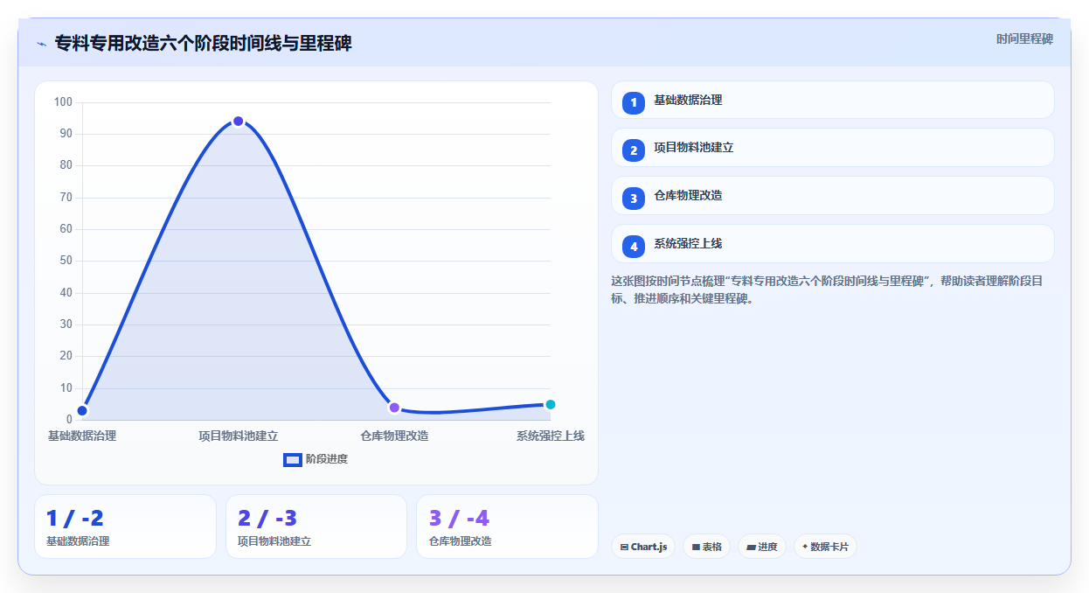This screenshot has height=593, width=1089.
Task: Click step badge 4 for 系统强控上线
Action: click(x=634, y=247)
